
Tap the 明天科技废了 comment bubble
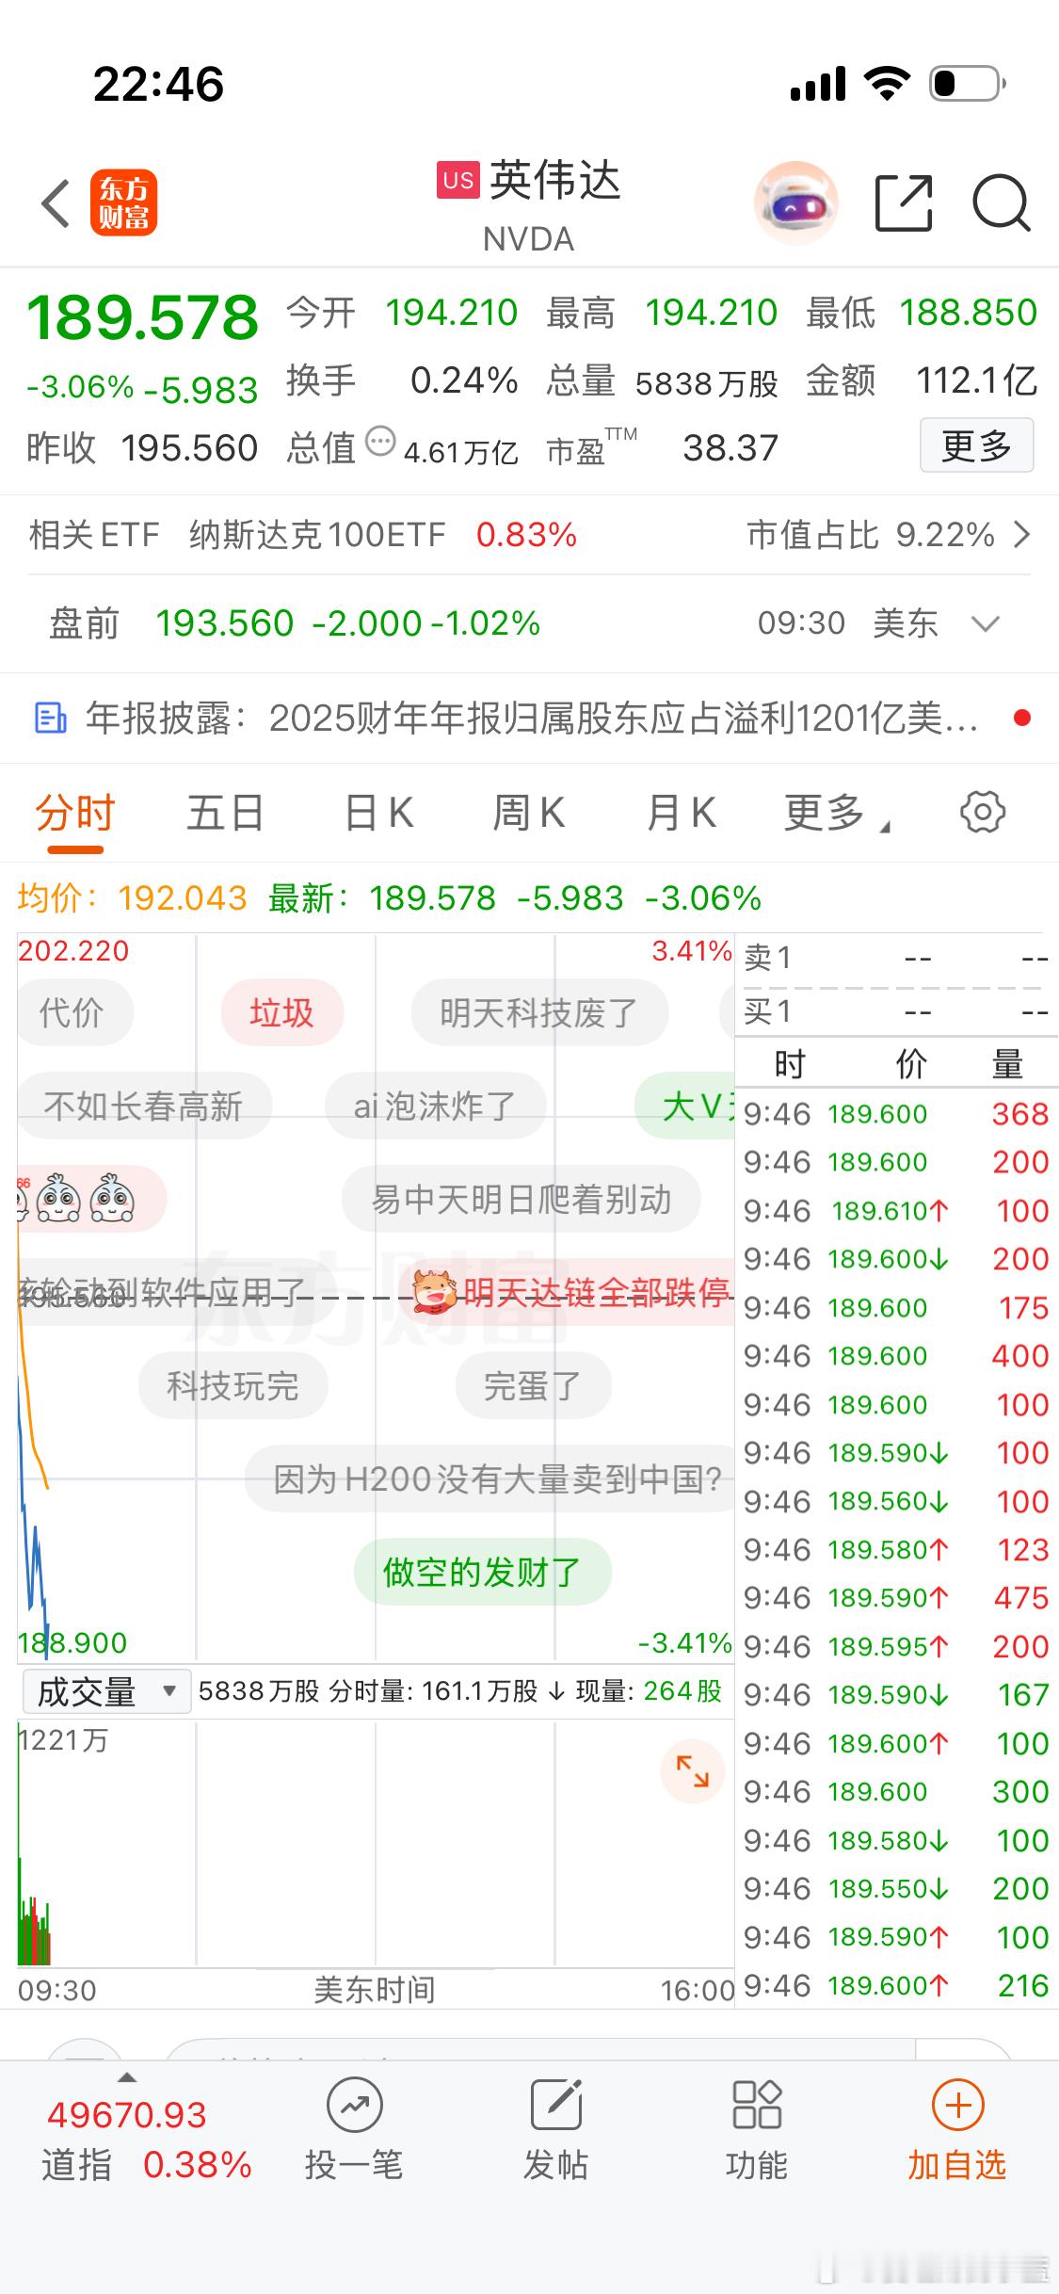coord(539,1013)
